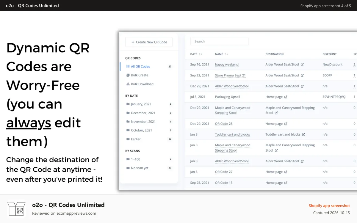
Task: Click the DESTINATION column header
Action: click(x=275, y=54)
